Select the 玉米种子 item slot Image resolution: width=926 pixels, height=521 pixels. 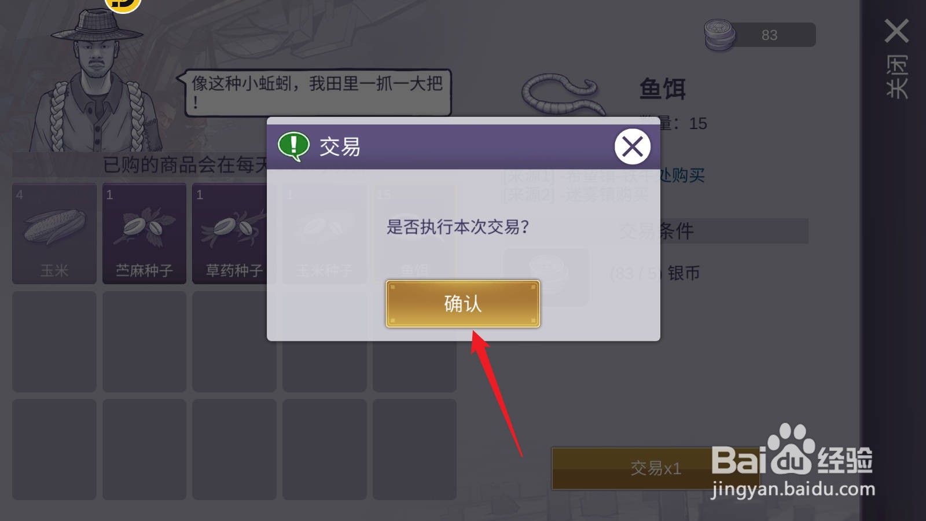point(324,234)
